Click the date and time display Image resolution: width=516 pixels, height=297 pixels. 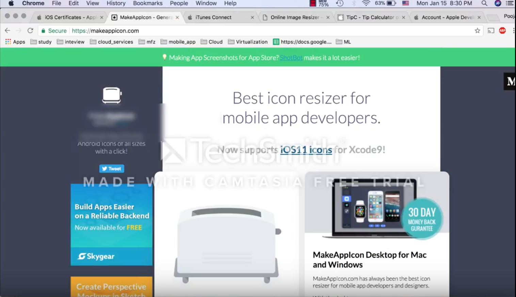444,3
